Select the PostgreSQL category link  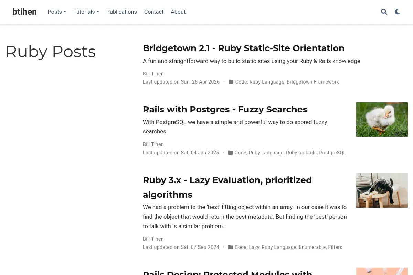coord(332,153)
